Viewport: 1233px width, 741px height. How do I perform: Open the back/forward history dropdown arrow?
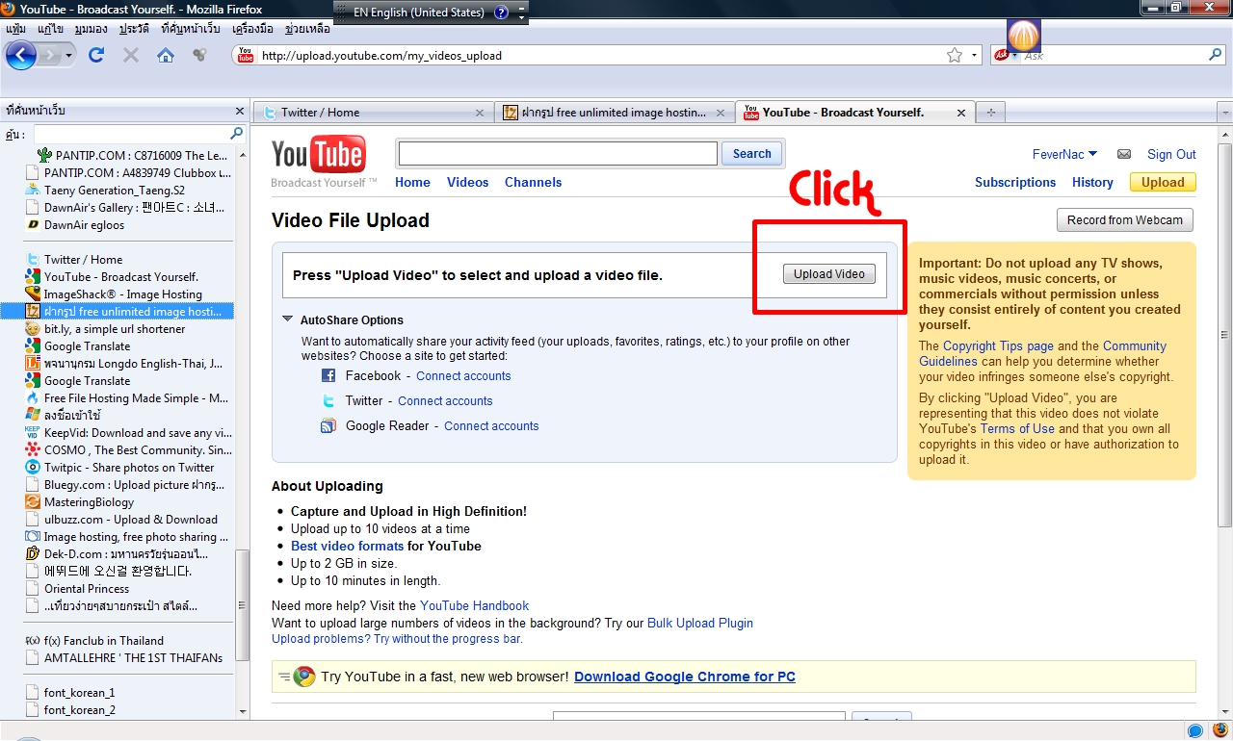(69, 56)
